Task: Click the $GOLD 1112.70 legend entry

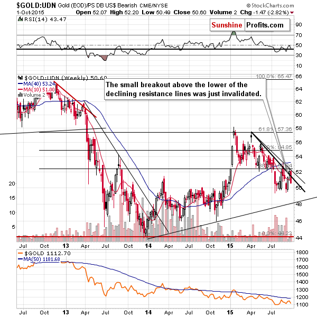Action: pyautogui.click(x=44, y=253)
